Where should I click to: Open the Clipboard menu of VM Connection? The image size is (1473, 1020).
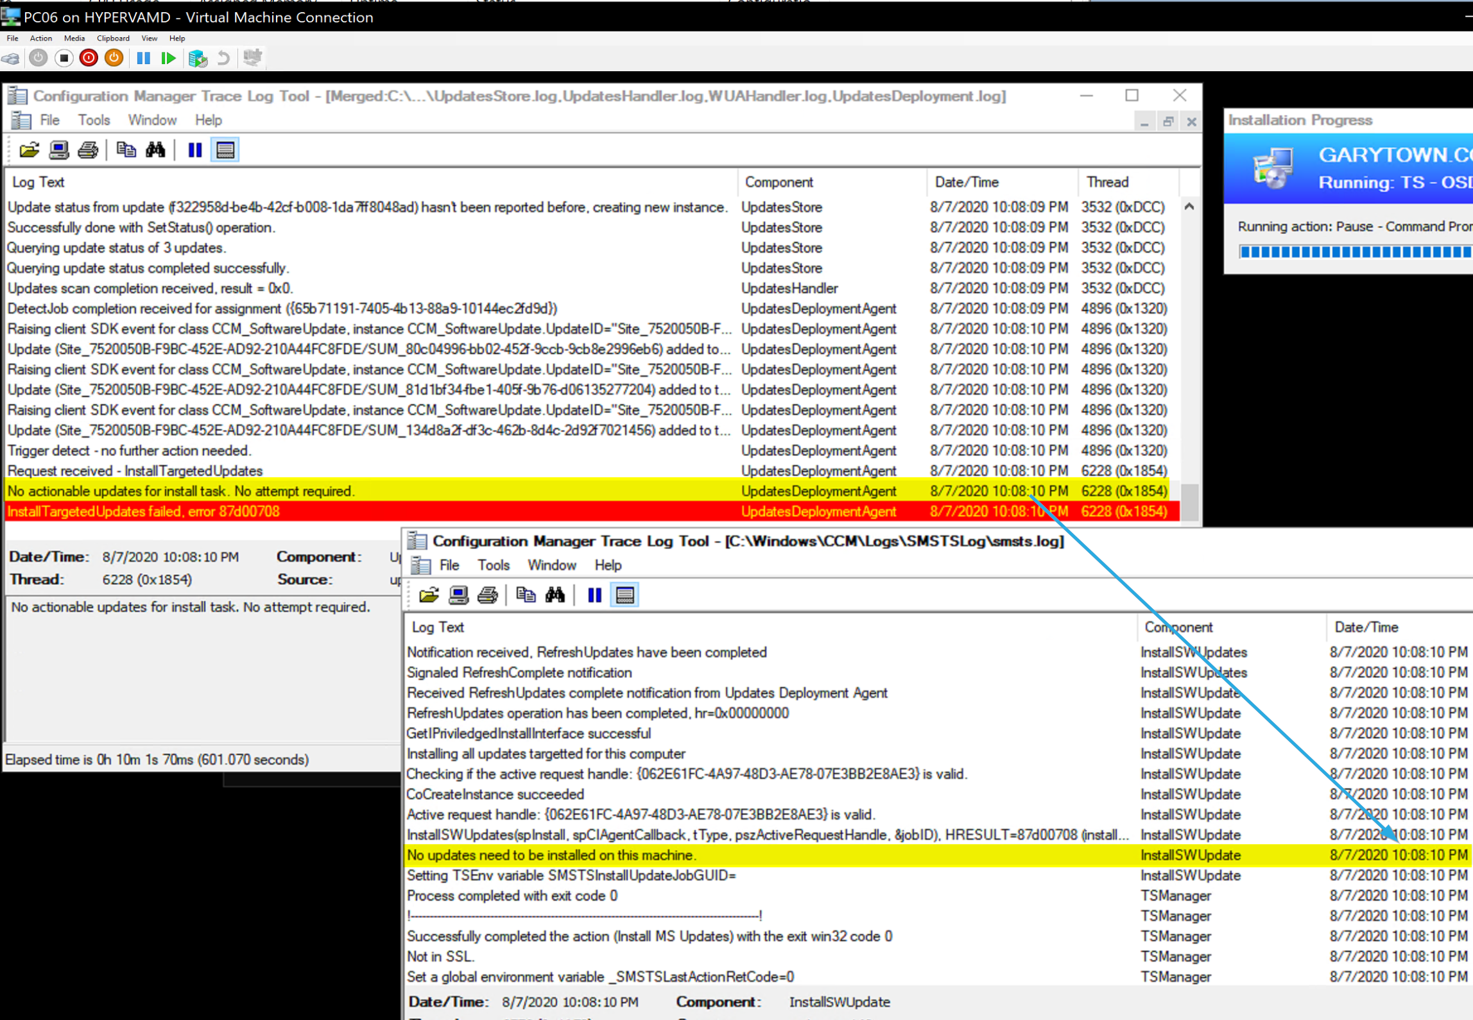click(113, 38)
